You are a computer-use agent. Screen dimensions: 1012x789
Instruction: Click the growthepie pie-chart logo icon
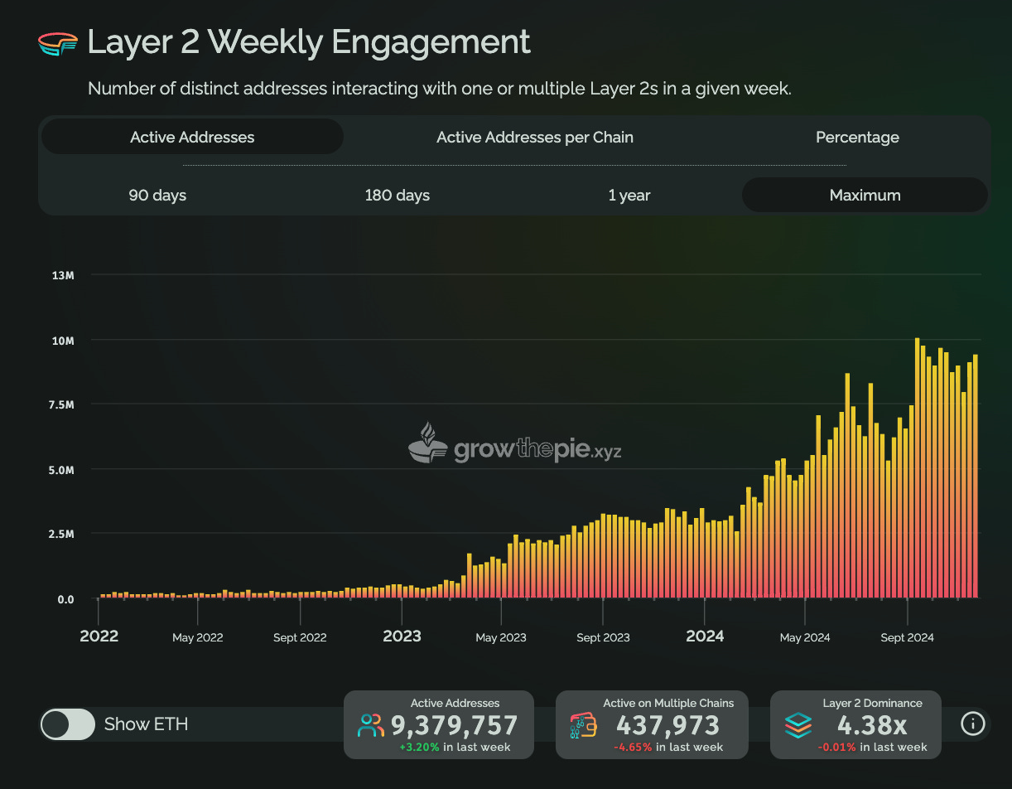click(58, 41)
